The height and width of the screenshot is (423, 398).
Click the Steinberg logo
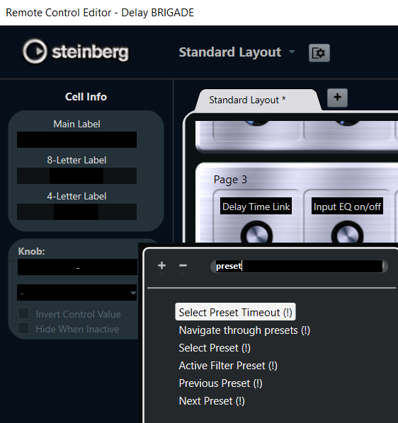76,52
